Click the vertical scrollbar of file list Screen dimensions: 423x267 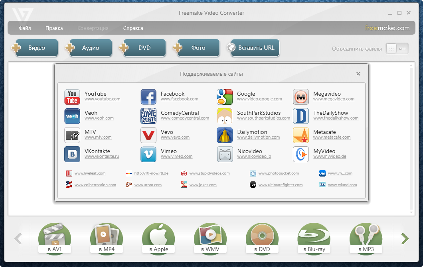pyautogui.click(x=411, y=139)
